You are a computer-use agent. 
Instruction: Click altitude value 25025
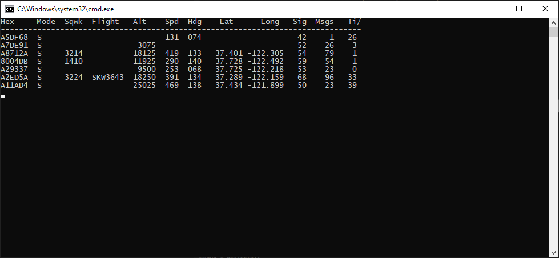tap(144, 85)
